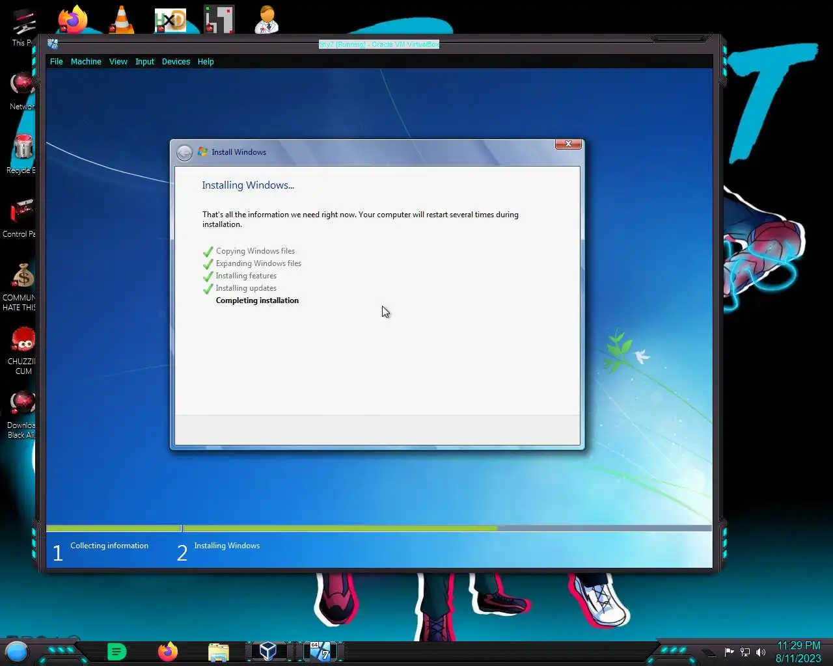Click the VirtualBox window title text
Screen dimensions: 833x666
pos(379,44)
